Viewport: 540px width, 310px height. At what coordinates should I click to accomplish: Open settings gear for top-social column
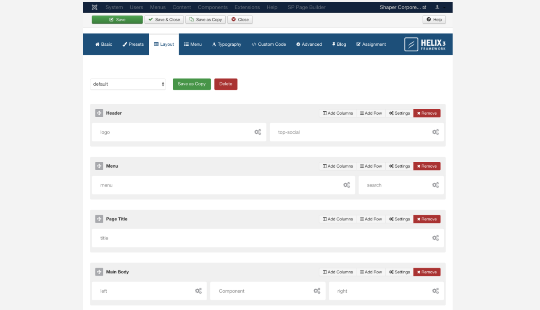435,132
